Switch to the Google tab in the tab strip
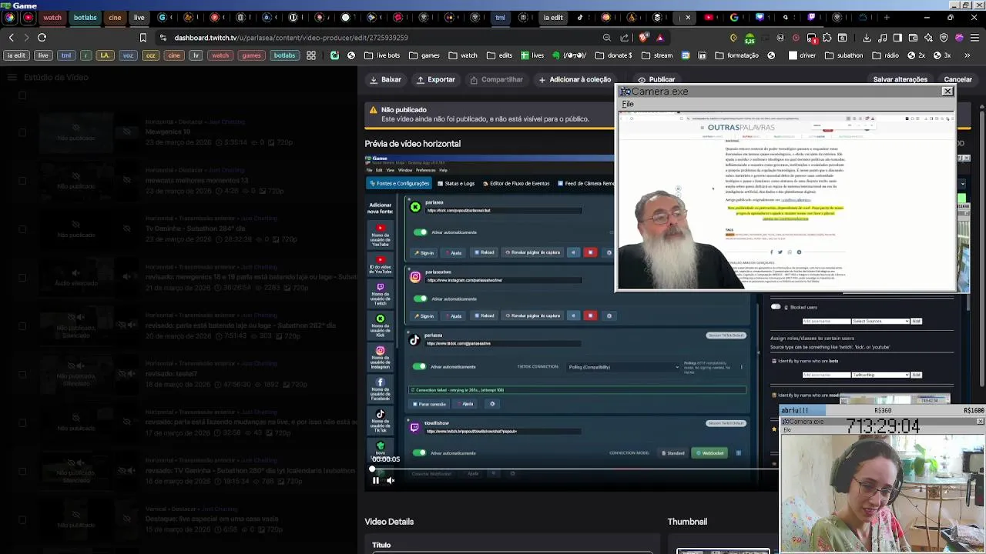Viewport: 986px width, 554px height. pos(734,17)
